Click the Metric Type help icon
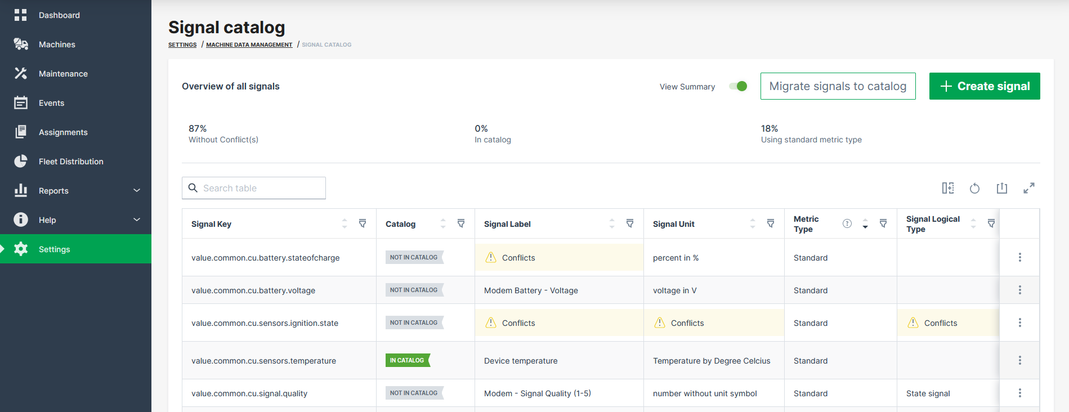The image size is (1069, 412). point(847,223)
